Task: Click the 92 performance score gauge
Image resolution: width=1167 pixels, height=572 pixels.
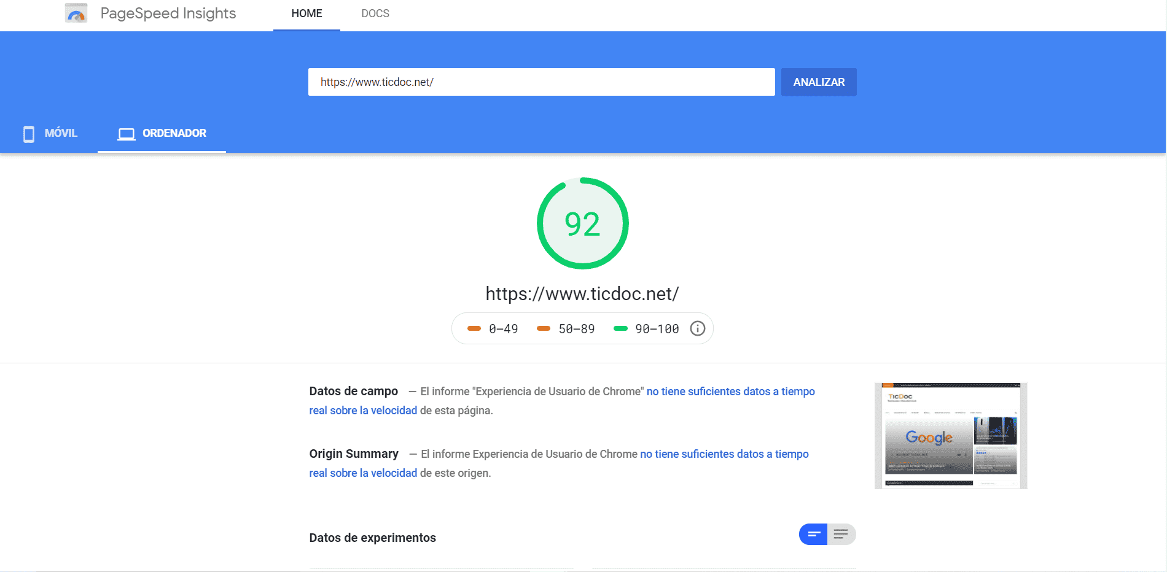Action: click(x=582, y=223)
